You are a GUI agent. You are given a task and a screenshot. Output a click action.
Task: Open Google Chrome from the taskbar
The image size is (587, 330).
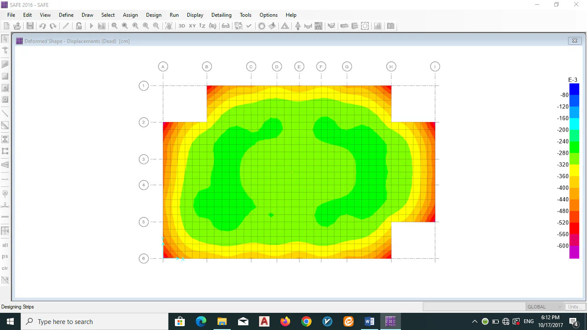(306, 321)
